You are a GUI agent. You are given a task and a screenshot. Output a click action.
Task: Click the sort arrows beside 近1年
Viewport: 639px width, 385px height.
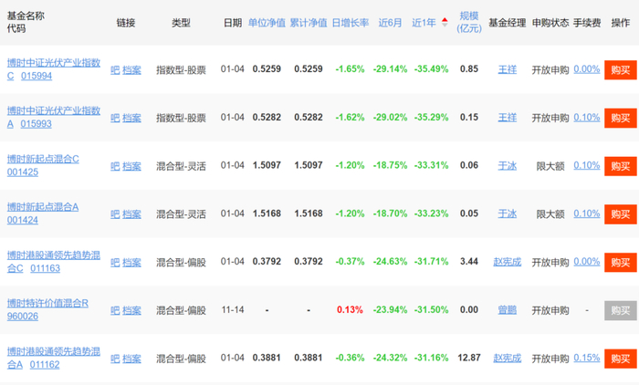445,22
